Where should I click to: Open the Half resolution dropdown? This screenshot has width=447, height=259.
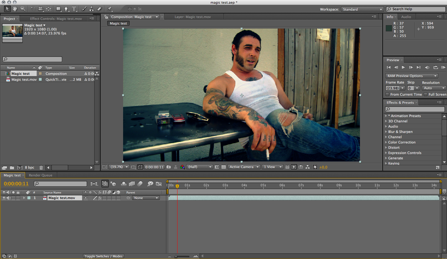[200, 167]
